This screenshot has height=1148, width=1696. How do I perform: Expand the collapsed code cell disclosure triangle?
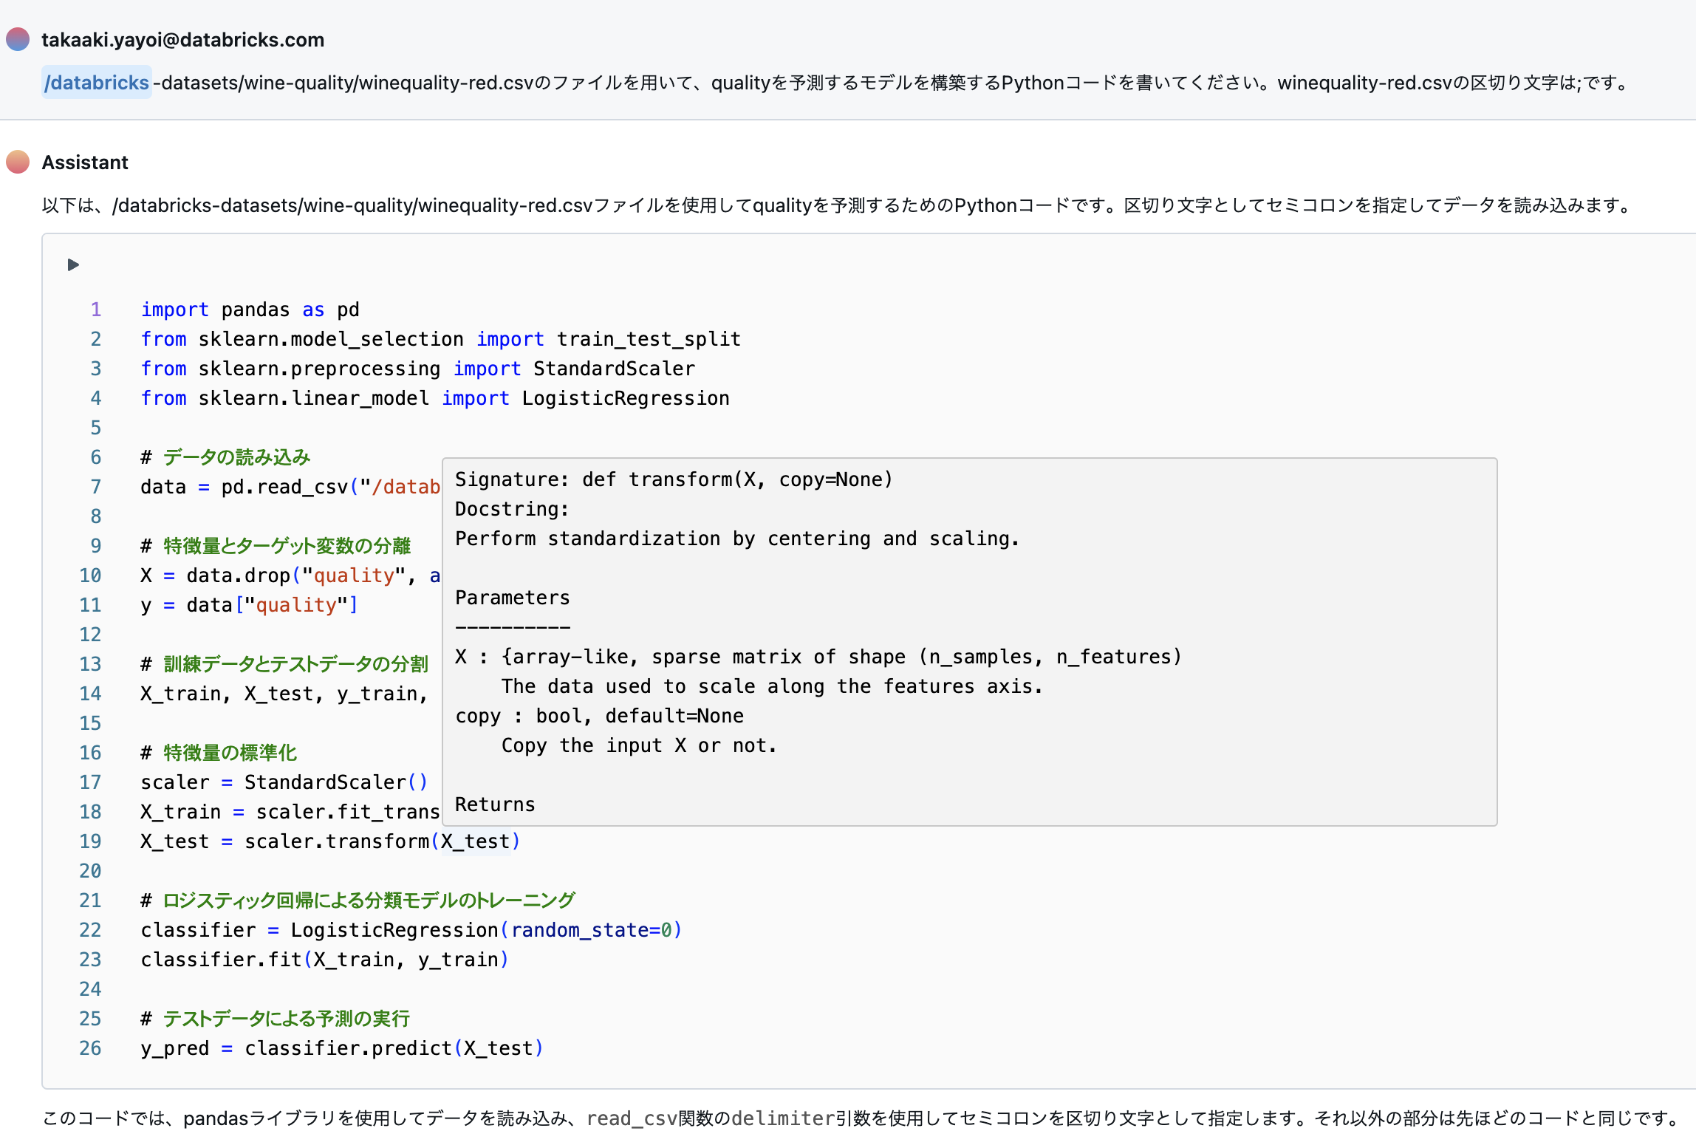point(73,264)
